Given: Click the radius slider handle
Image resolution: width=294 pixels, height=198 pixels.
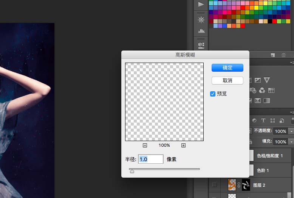Looking at the screenshot, I should pyautogui.click(x=132, y=171).
